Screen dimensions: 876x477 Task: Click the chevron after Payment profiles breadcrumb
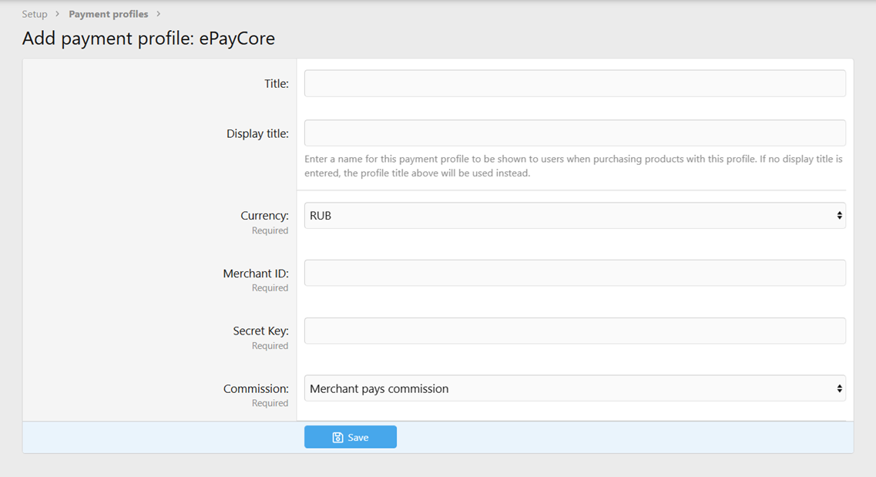(x=159, y=14)
